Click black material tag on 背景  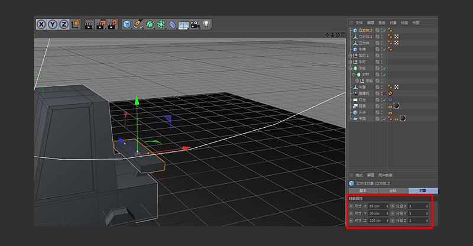(x=397, y=106)
